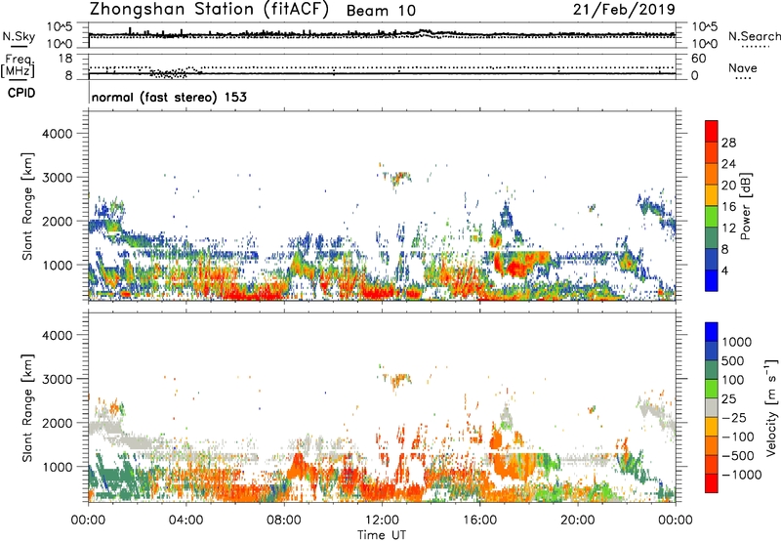781x541 pixels.
Task: Click the solid line sample under N.Sky
Action: (19, 47)
